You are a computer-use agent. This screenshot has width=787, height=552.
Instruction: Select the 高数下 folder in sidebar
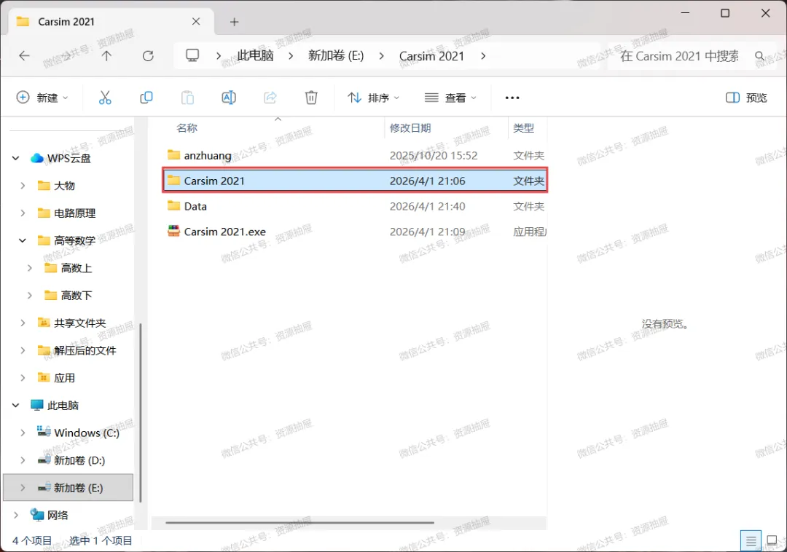click(77, 296)
